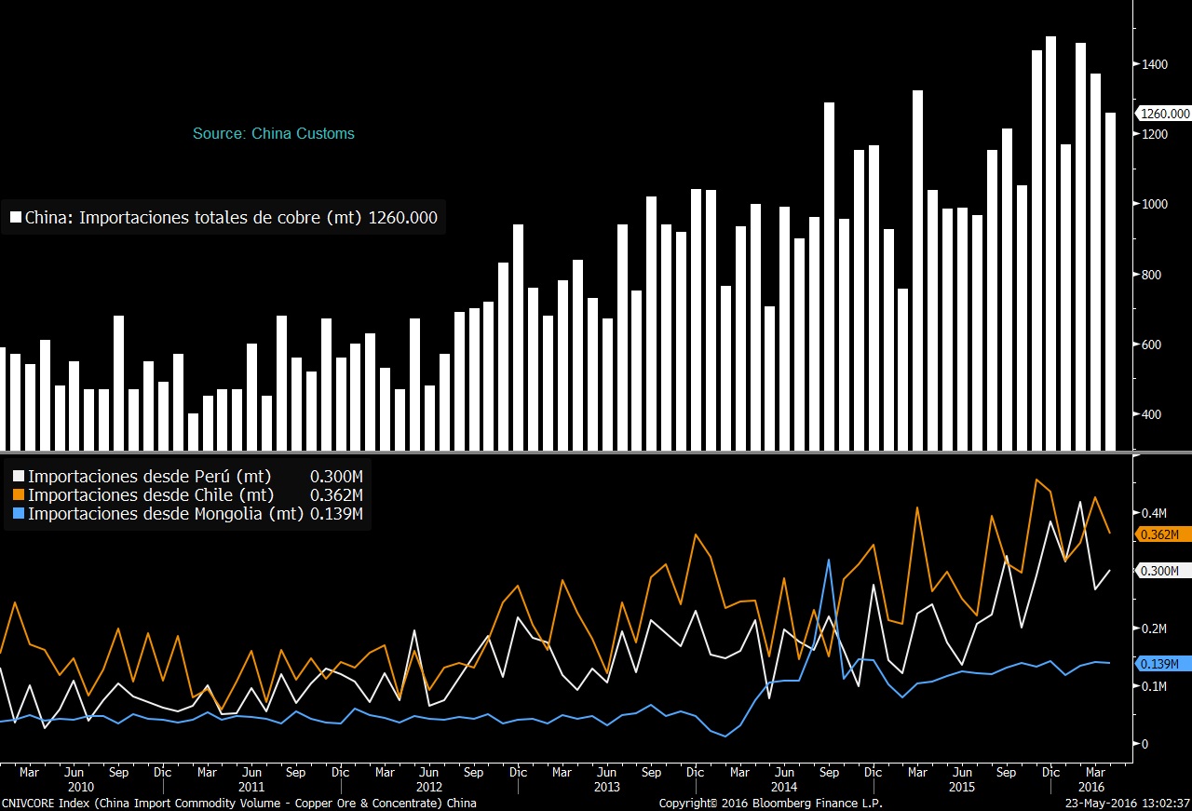Click the 'Importaciones desde Perú (mt)' legend entry
1192x811 pixels.
149,477
